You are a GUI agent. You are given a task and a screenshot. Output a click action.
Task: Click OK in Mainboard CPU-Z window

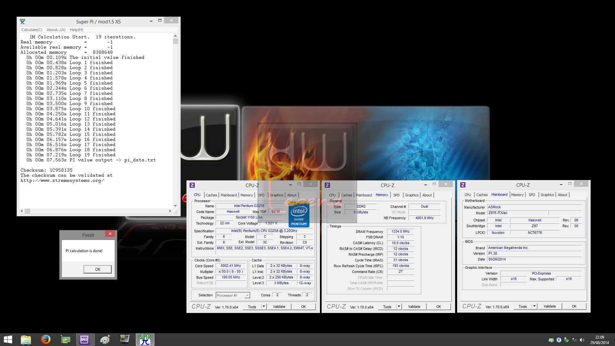[x=574, y=306]
